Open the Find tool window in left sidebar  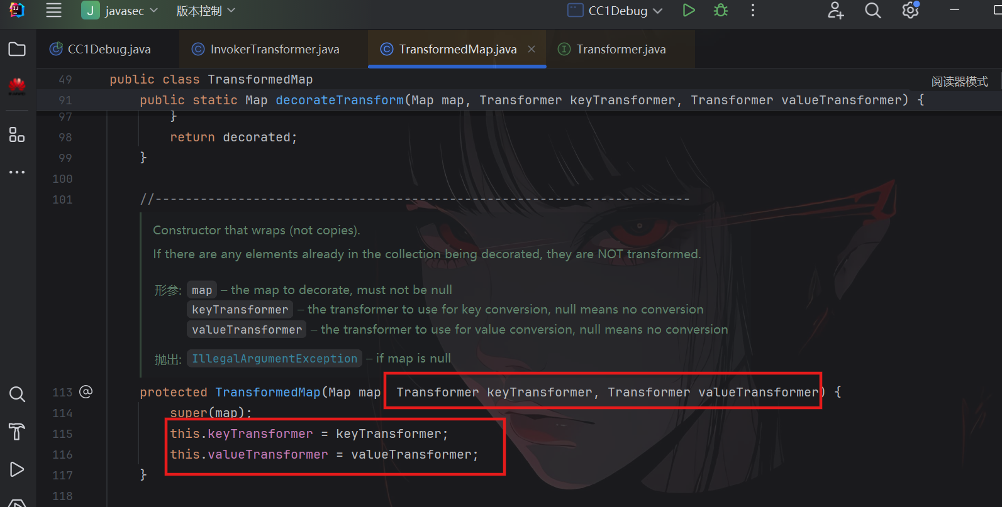pos(17,394)
